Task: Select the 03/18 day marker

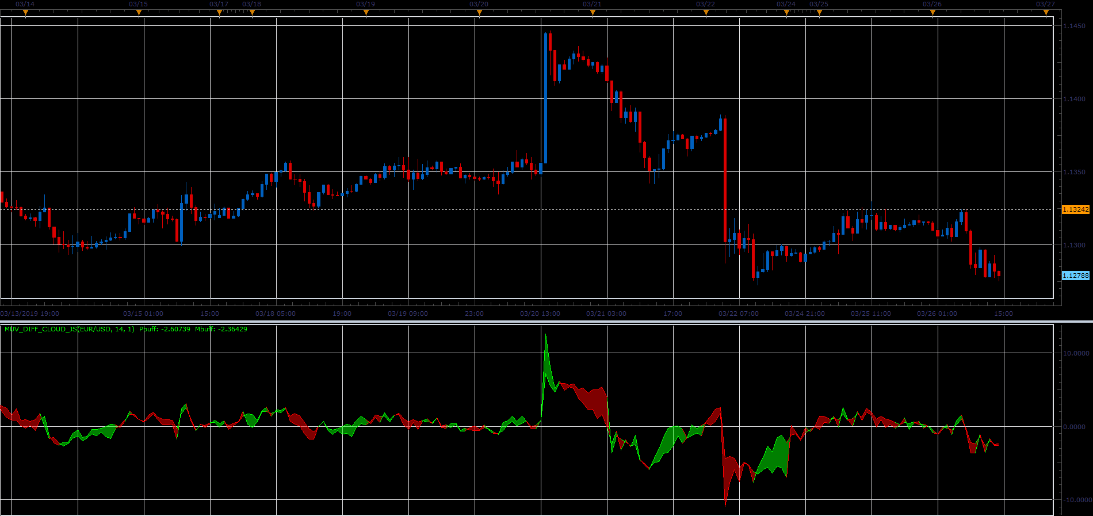Action: [x=252, y=13]
